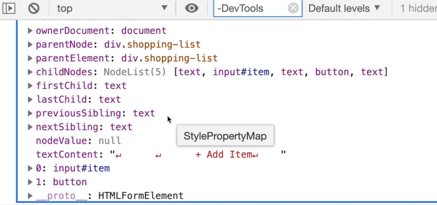
Task: Clear the filter text with the X icon
Action: (293, 8)
